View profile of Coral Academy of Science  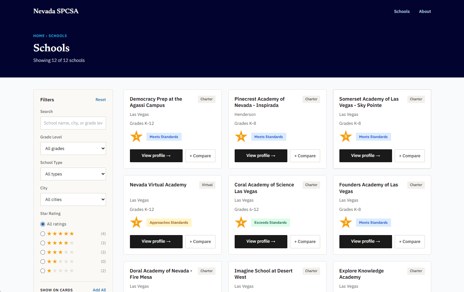pos(261,242)
